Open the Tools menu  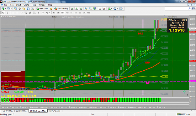tap(34, 5)
